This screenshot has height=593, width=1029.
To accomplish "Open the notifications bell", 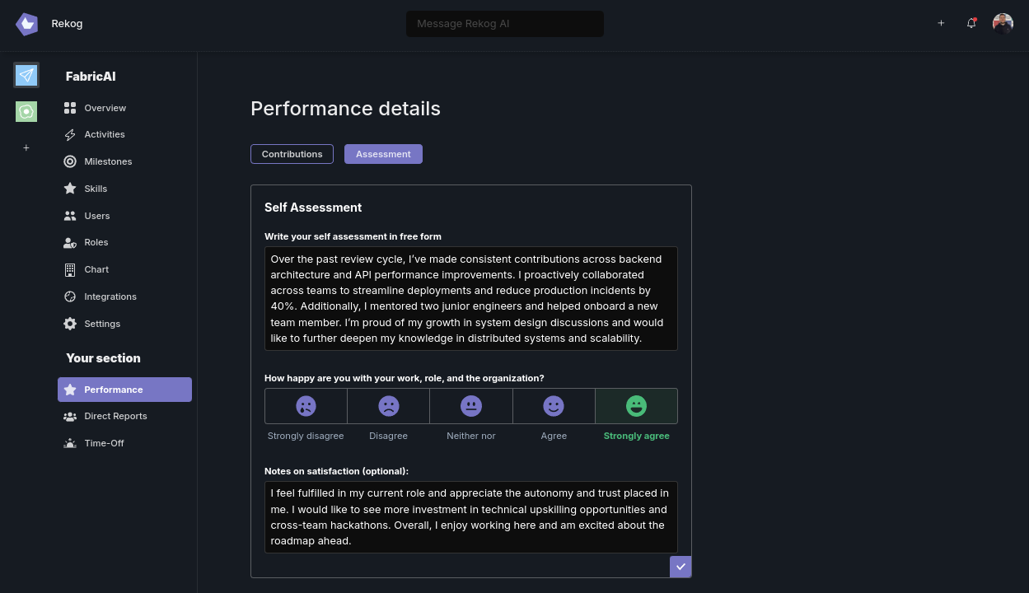I will tap(971, 23).
